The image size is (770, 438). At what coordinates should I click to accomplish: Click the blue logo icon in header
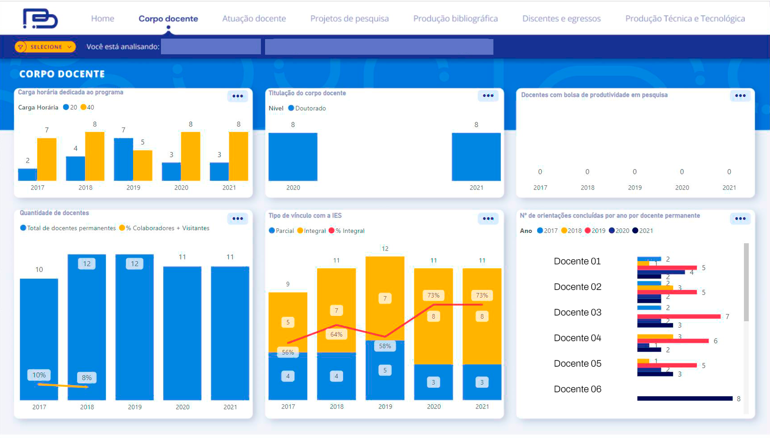pyautogui.click(x=40, y=19)
